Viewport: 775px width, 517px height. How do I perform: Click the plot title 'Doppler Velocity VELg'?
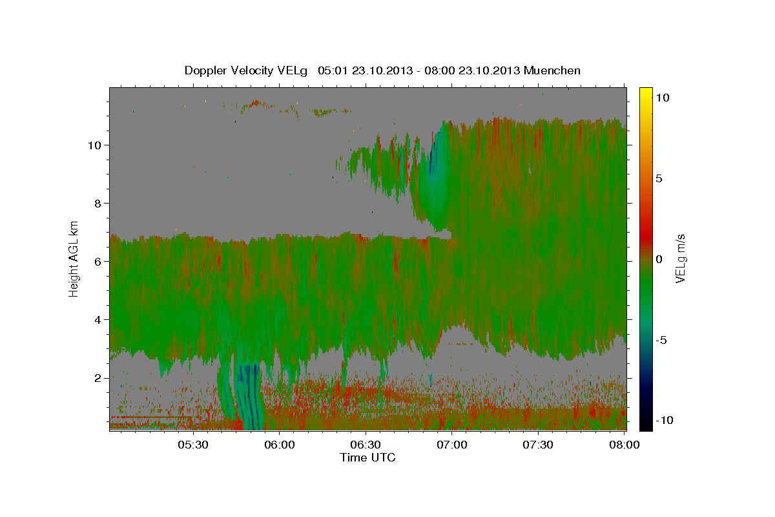coord(247,70)
